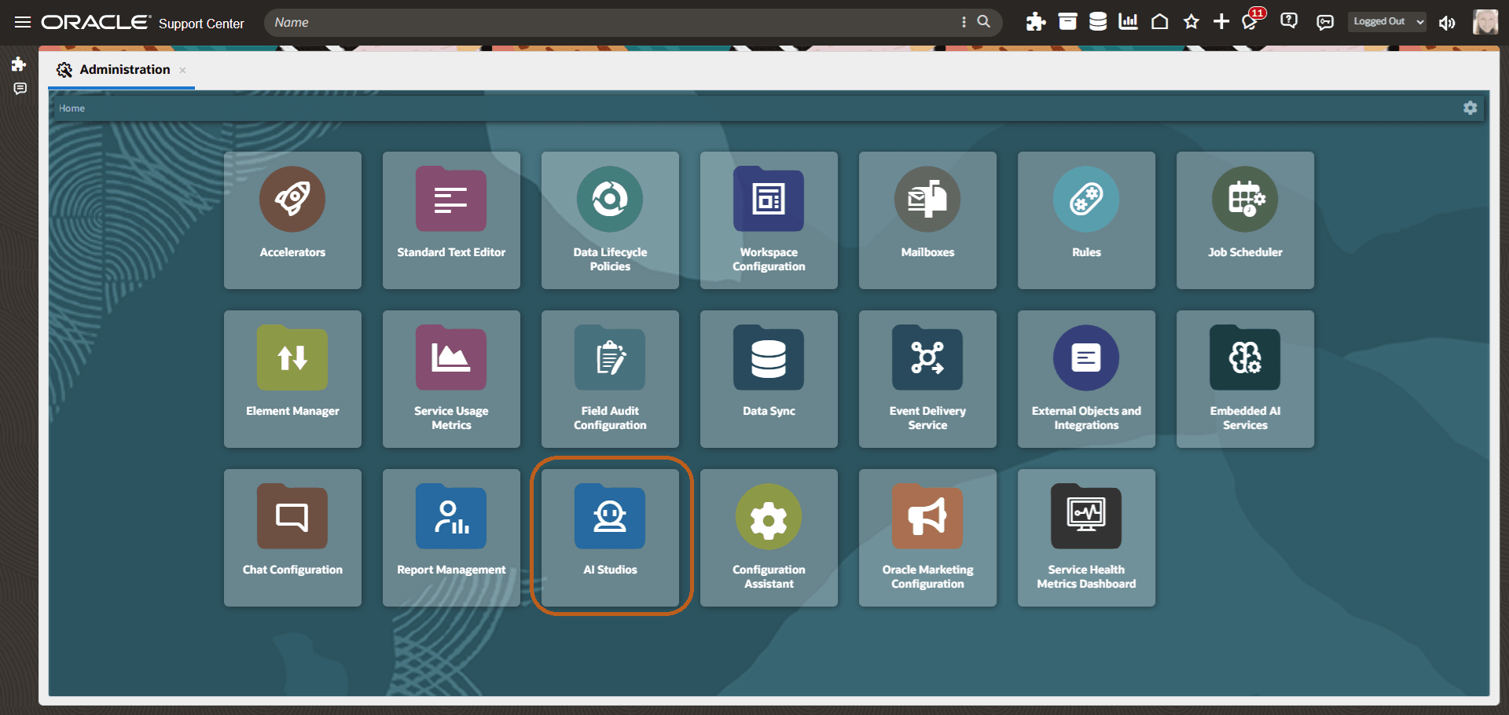
Task: Open Field Audit Configuration
Action: [610, 379]
